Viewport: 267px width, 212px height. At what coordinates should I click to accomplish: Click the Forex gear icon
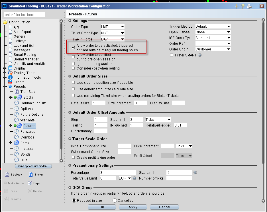pos(17,143)
